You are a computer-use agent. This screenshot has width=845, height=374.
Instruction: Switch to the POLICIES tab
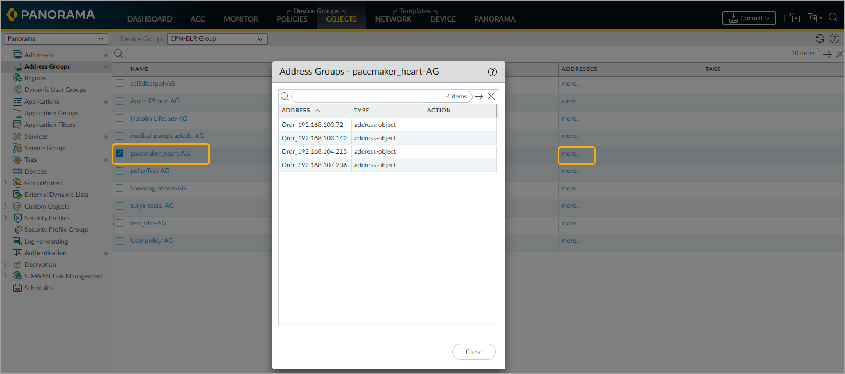tap(292, 19)
